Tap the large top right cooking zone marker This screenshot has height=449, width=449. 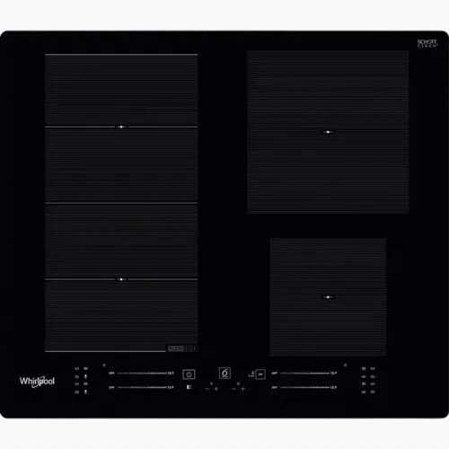(x=328, y=132)
